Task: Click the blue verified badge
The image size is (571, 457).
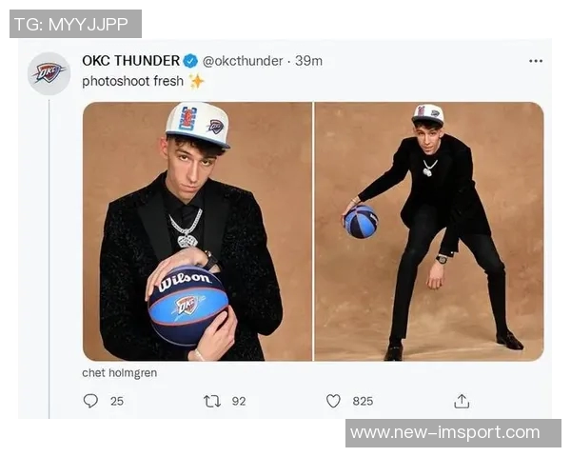Action: tap(190, 61)
